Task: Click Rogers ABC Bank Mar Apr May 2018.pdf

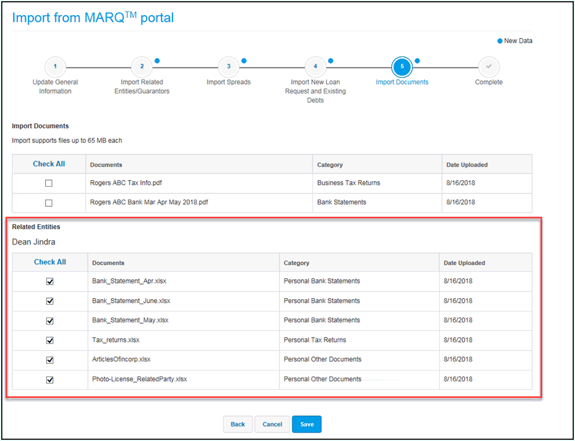Action: pos(149,202)
